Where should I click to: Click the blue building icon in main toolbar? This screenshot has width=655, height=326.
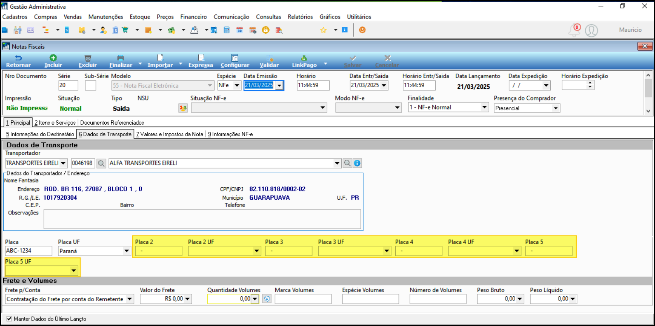[5, 30]
